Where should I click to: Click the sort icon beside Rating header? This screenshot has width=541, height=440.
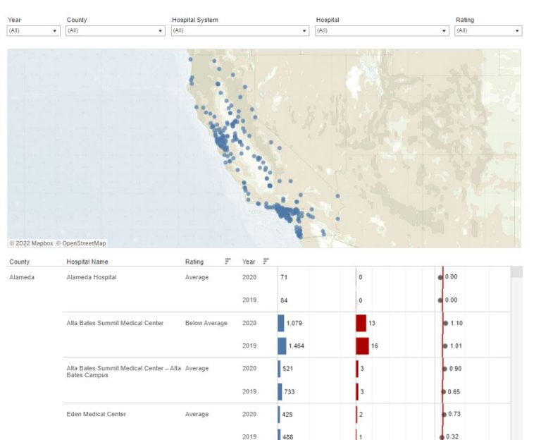(x=228, y=262)
